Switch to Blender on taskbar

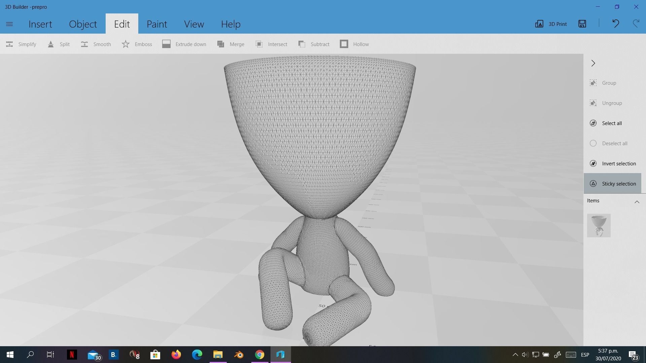tap(239, 355)
